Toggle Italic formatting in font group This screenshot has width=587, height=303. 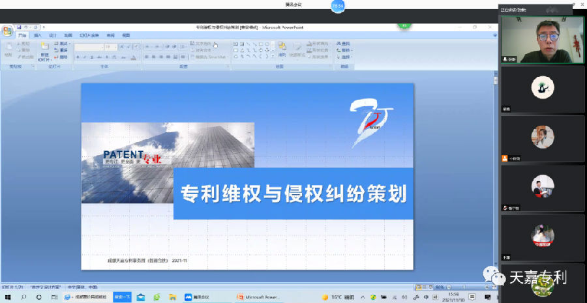85,57
